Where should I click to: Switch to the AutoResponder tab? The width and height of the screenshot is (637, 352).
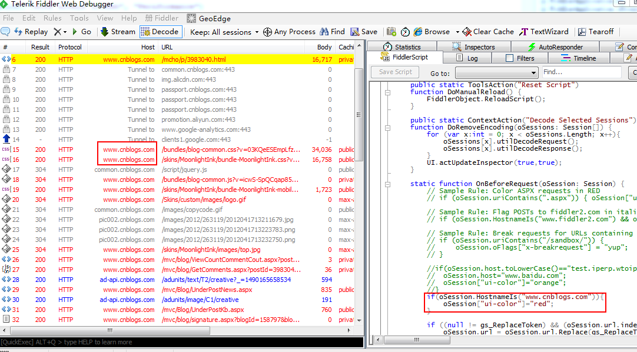click(x=555, y=47)
